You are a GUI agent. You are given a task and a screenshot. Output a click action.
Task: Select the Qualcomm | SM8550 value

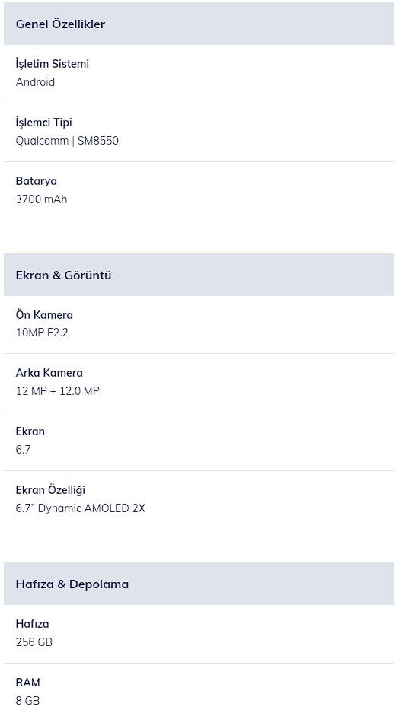tap(67, 140)
